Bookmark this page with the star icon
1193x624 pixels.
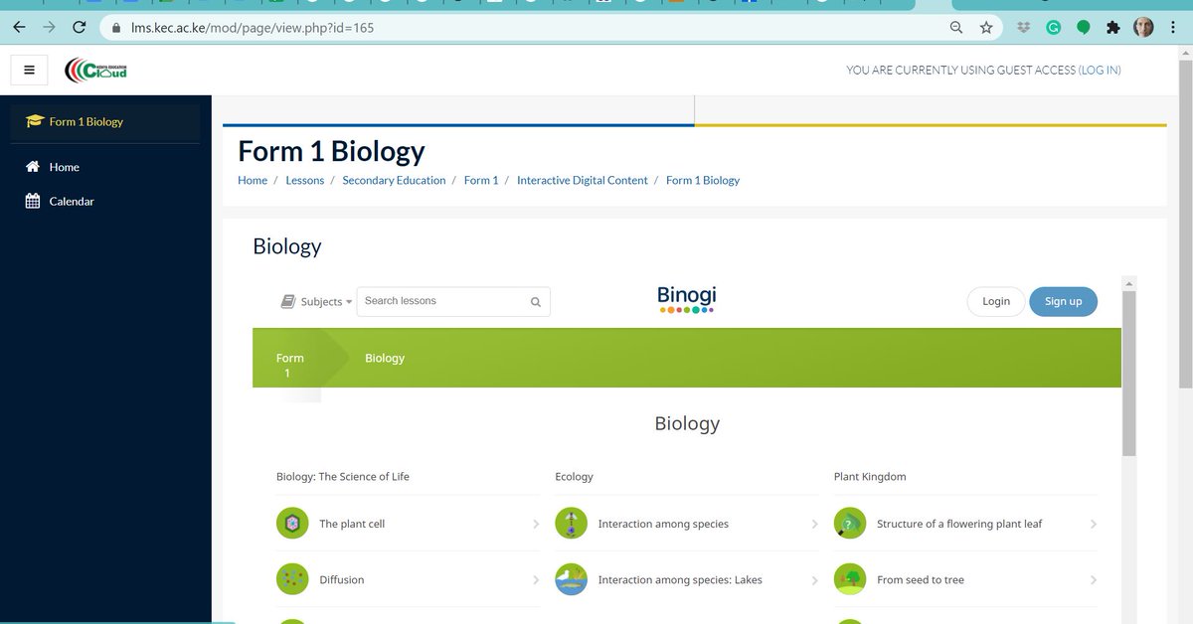pyautogui.click(x=985, y=27)
